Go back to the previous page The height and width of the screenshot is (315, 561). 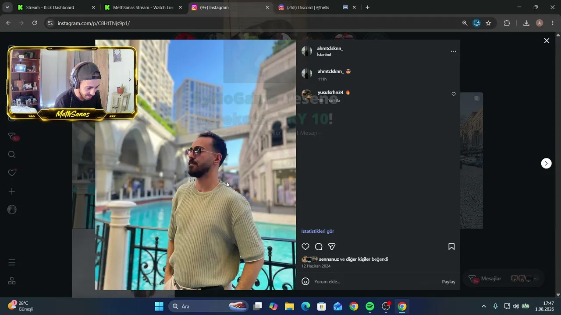click(x=8, y=23)
